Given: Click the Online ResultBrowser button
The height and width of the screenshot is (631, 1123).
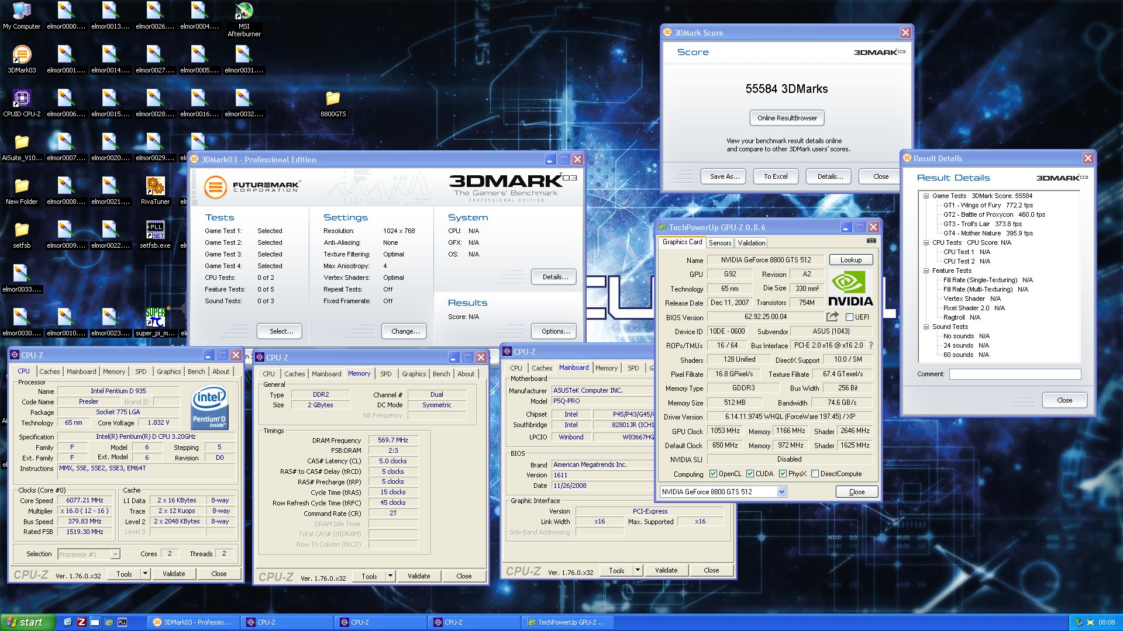Looking at the screenshot, I should click(787, 118).
